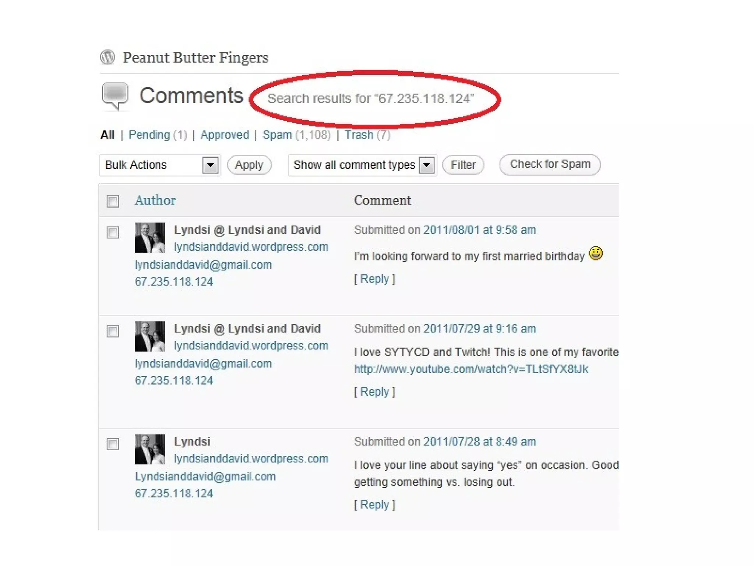This screenshot has height=566, width=754.
Task: Open the avatar of the 8:49 am comment
Action: point(149,449)
